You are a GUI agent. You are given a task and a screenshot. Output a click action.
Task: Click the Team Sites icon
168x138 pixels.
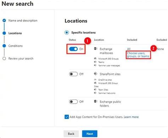pyautogui.click(x=95, y=89)
